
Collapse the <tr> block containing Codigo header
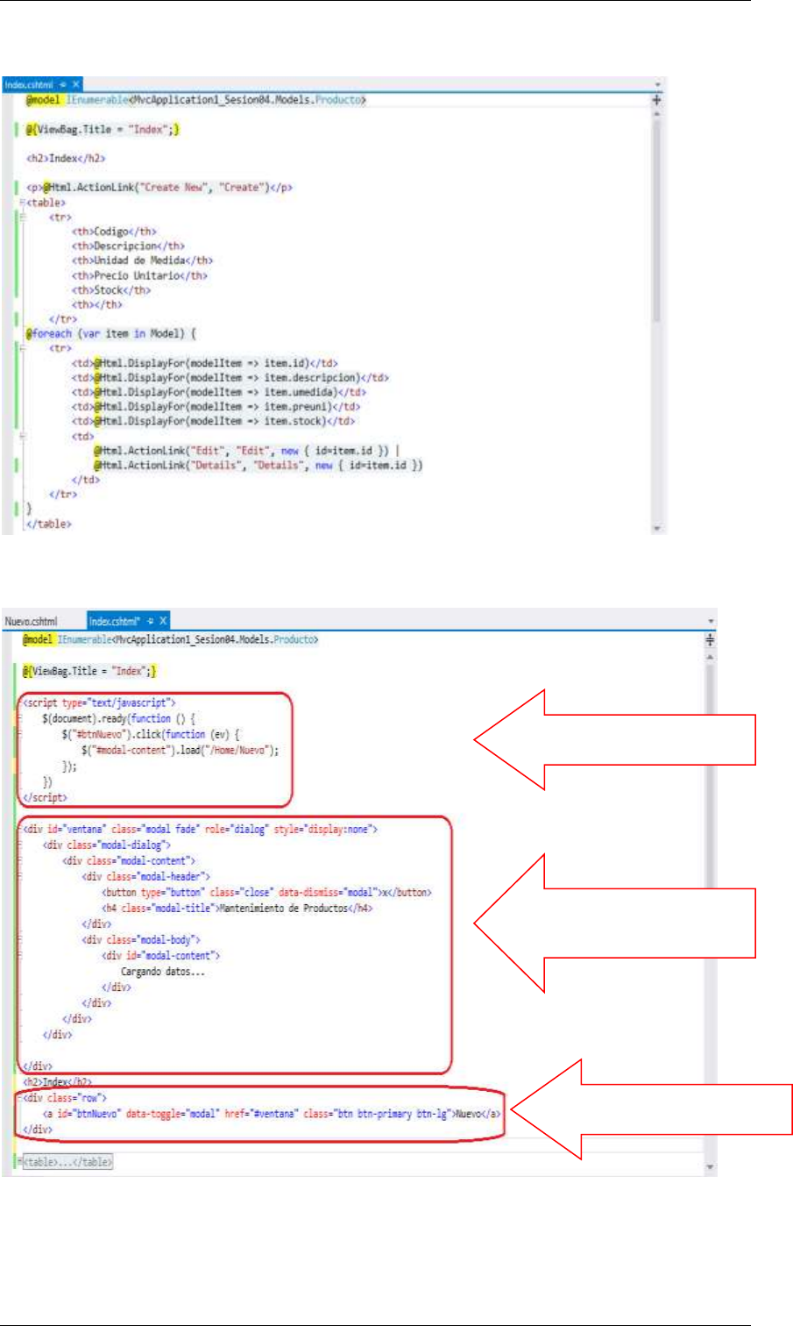(22, 217)
